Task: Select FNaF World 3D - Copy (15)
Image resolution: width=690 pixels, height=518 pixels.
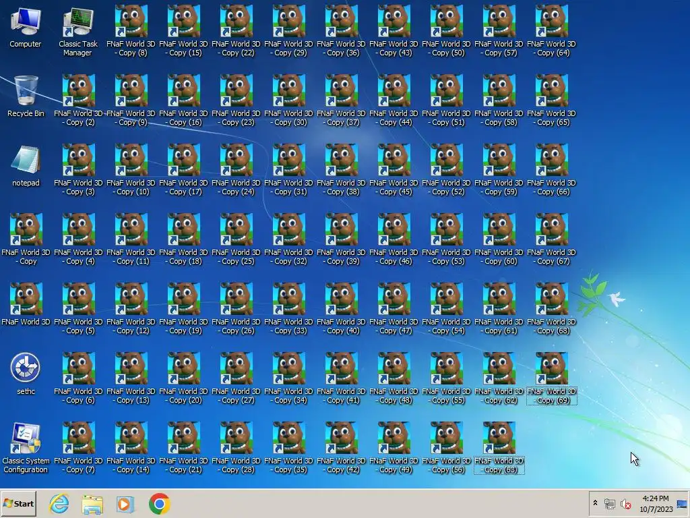Action: click(183, 30)
